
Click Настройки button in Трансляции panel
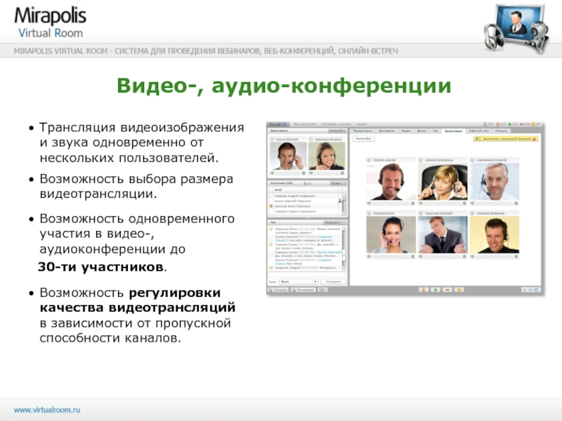click(x=337, y=131)
